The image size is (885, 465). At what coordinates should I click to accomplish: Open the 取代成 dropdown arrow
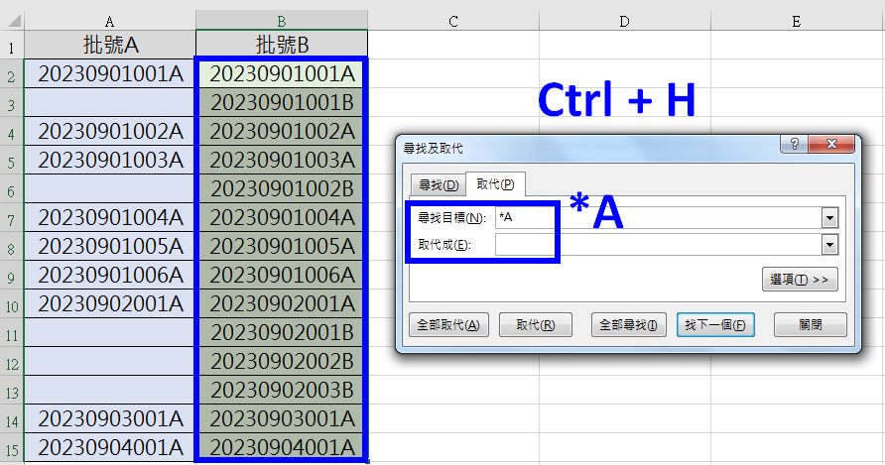[829, 245]
